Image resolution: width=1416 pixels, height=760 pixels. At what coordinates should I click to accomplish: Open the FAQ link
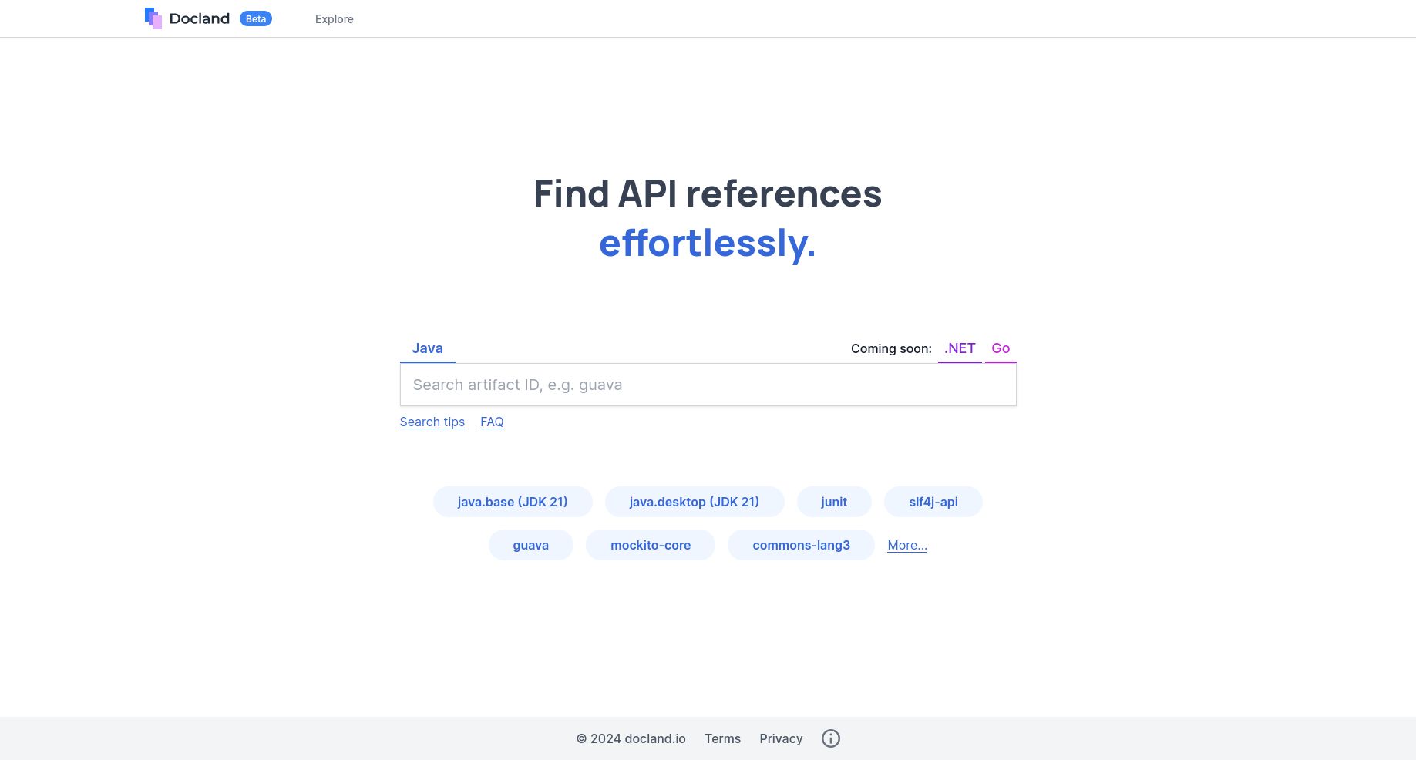pos(492,422)
